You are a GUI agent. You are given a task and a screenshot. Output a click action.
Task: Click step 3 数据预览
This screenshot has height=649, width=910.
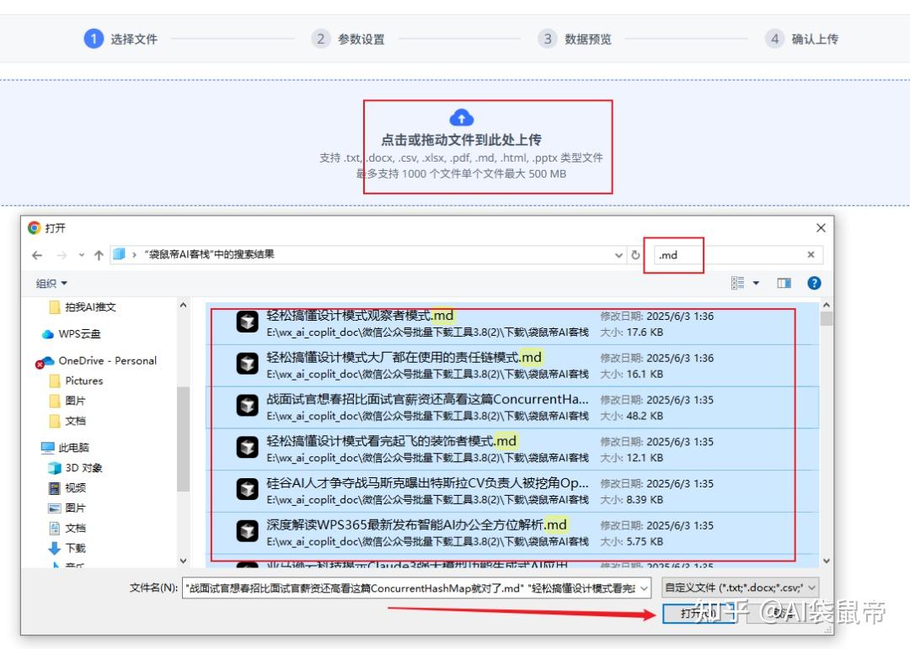(x=575, y=39)
